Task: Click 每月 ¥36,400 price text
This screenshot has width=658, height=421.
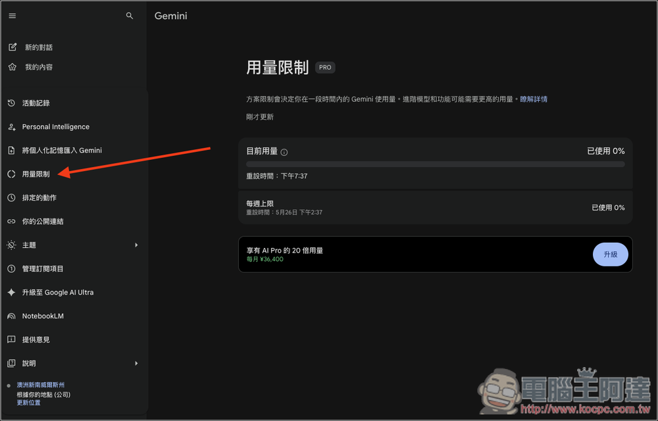Action: [265, 260]
